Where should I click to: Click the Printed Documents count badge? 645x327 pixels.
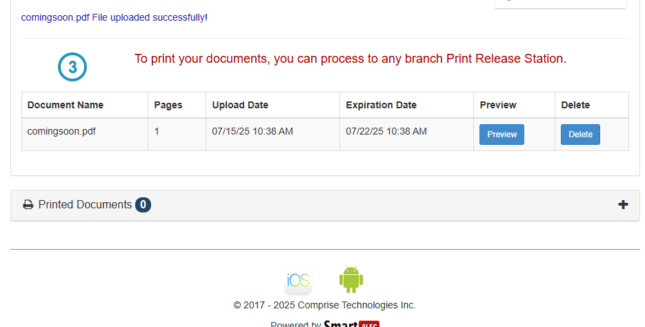click(x=143, y=205)
